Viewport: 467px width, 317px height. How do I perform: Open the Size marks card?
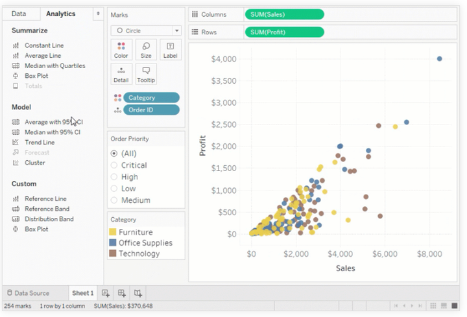pyautogui.click(x=146, y=50)
